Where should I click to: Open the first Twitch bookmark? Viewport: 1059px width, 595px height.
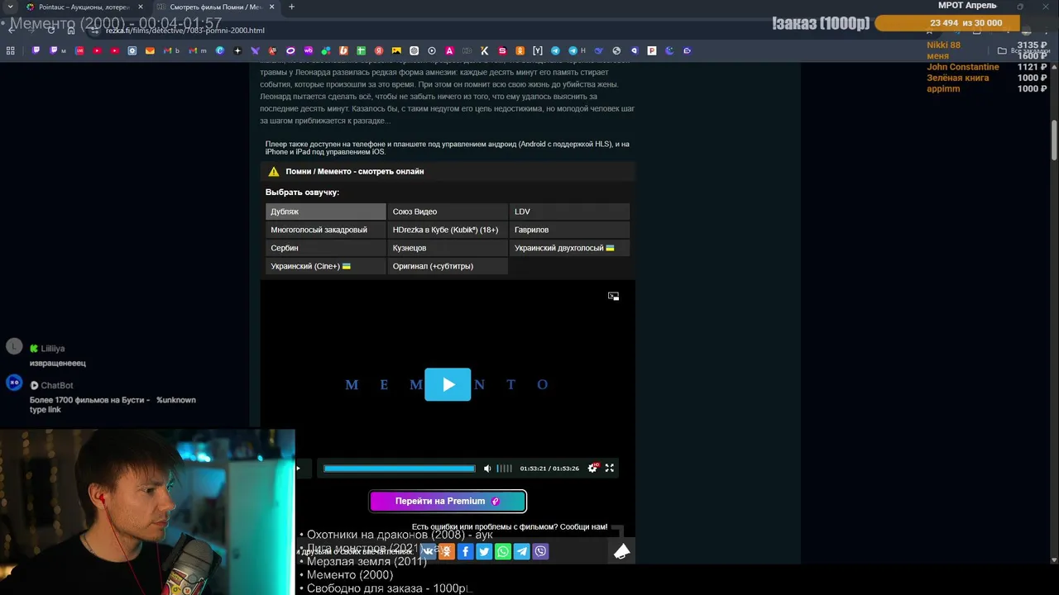pyautogui.click(x=36, y=50)
